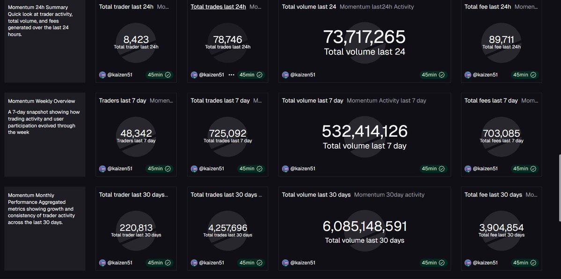Click the author avatar on Total volume last 30 days card
The height and width of the screenshot is (279, 561).
(x=285, y=263)
